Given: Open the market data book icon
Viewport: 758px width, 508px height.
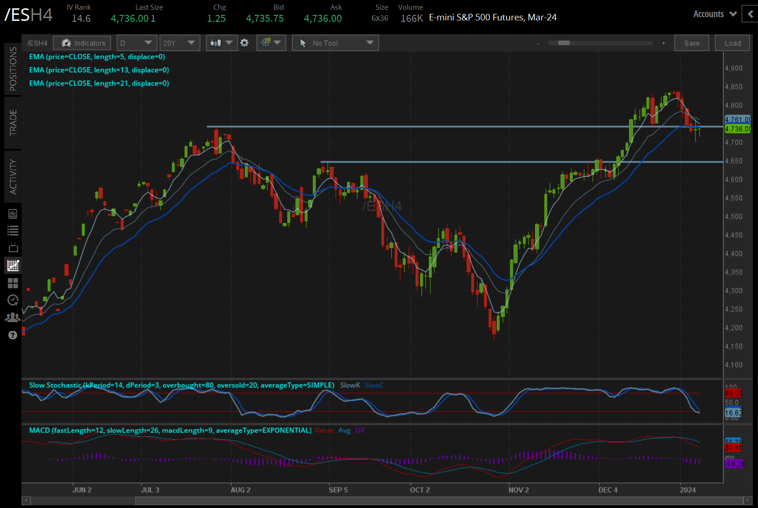Looking at the screenshot, I should tap(13, 214).
